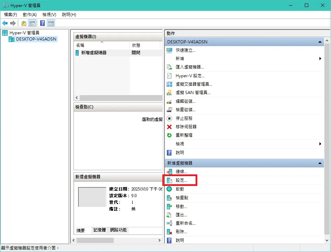Switch to the 摘要 tab
The height and width of the screenshot is (252, 331).
[x=80, y=230]
